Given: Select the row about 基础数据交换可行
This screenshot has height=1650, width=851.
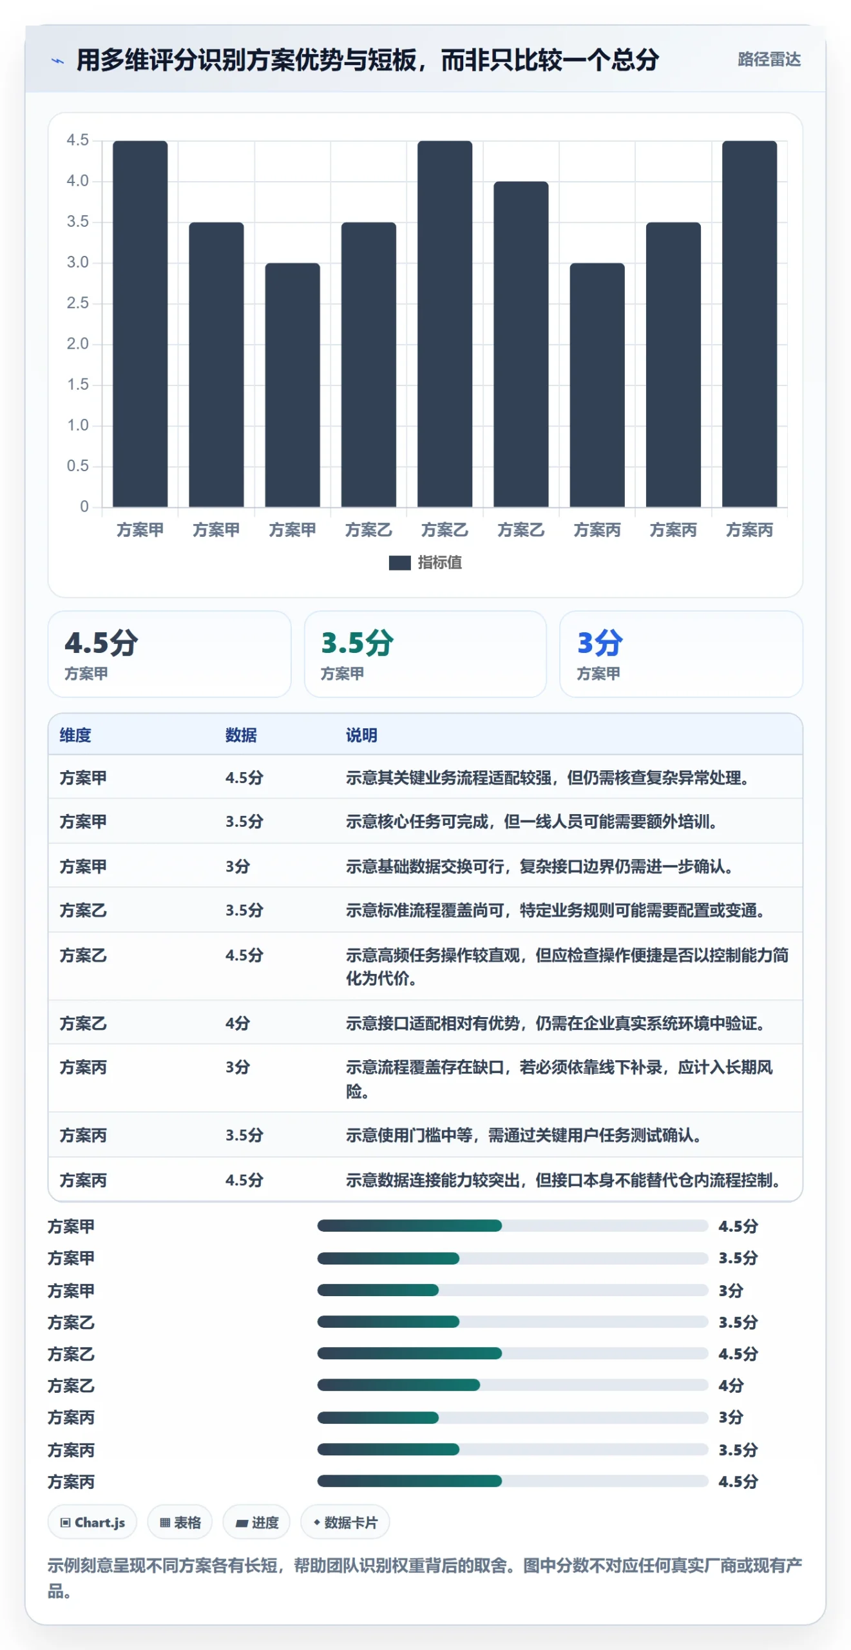Looking at the screenshot, I should (x=425, y=866).
